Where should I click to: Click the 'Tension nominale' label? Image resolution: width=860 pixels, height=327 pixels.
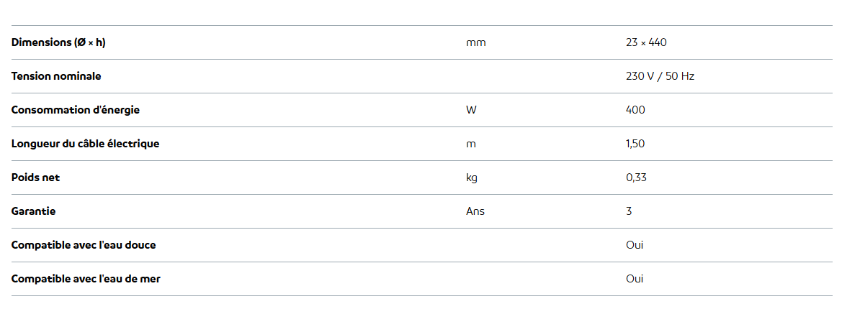(x=56, y=76)
